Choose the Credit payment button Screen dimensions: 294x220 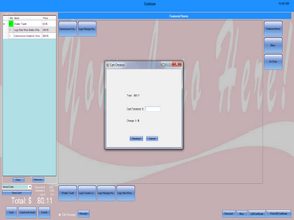tap(44, 213)
